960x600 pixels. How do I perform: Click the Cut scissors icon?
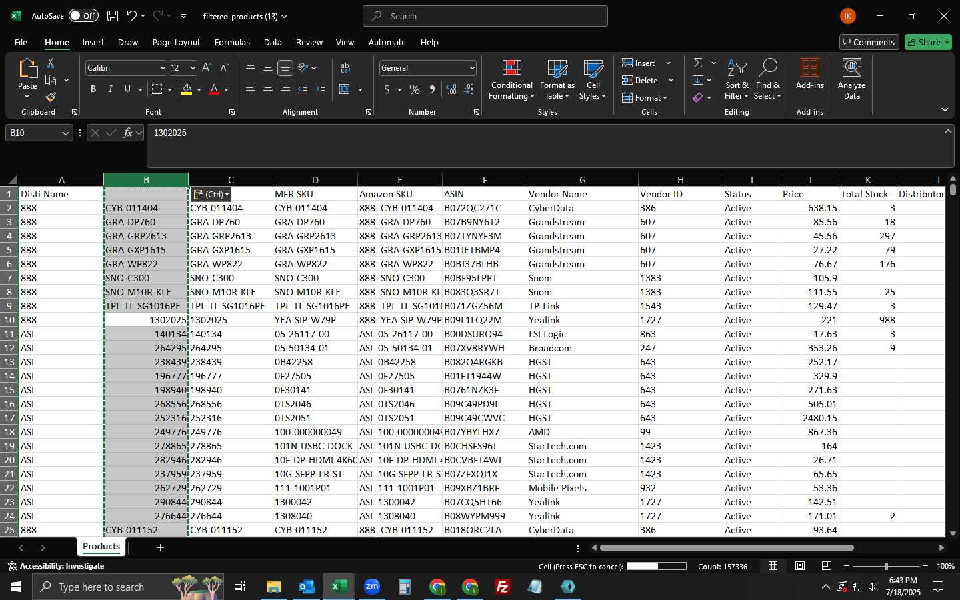click(51, 63)
